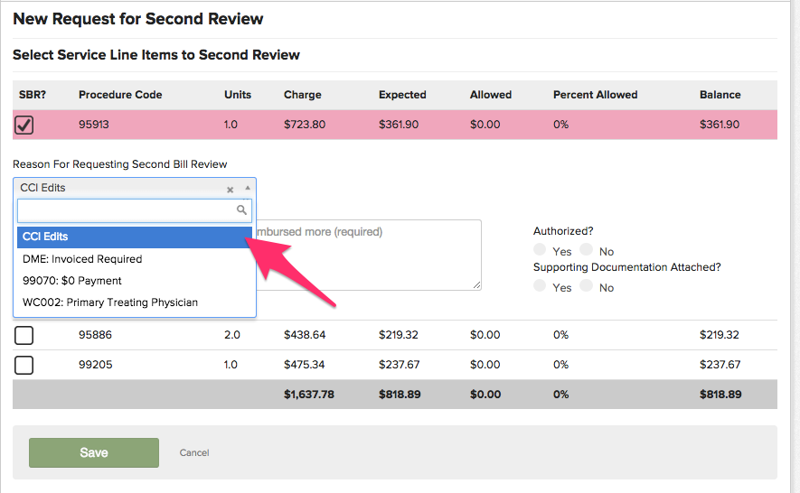Collapse the reason dropdown using the arrow
The width and height of the screenshot is (800, 493).
pyautogui.click(x=248, y=188)
